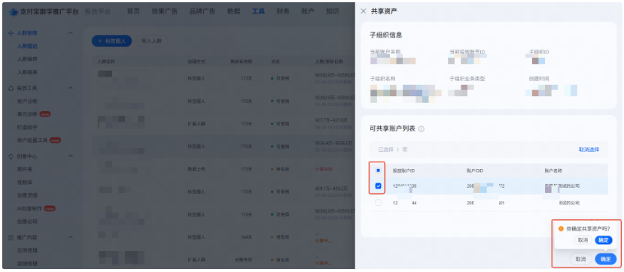This screenshot has width=624, height=272.
Task: Click 取消 in the 你确定共享资产吗 popover
Action: pos(583,240)
